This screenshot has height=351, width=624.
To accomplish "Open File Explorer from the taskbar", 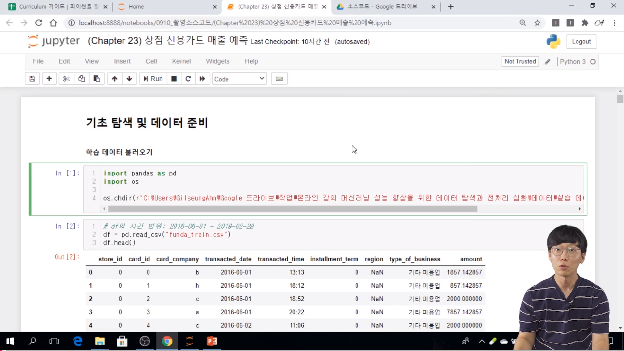I will (x=100, y=341).
